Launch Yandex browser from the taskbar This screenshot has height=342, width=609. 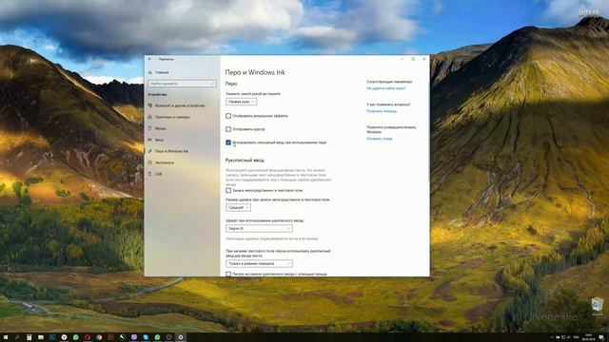64,337
